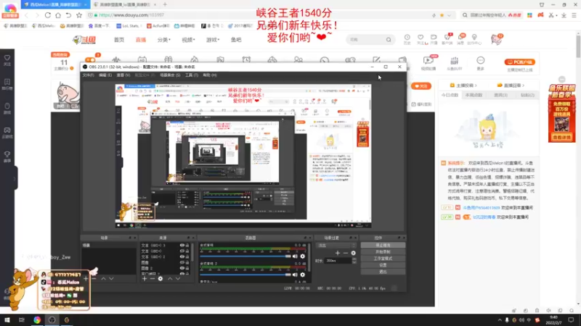
Task: Move selected source down in Sources panel
Action: coord(178,279)
